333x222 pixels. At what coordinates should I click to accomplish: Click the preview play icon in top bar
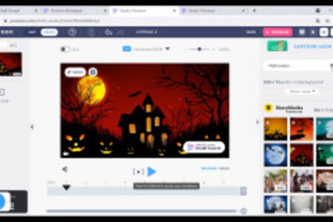(313, 32)
